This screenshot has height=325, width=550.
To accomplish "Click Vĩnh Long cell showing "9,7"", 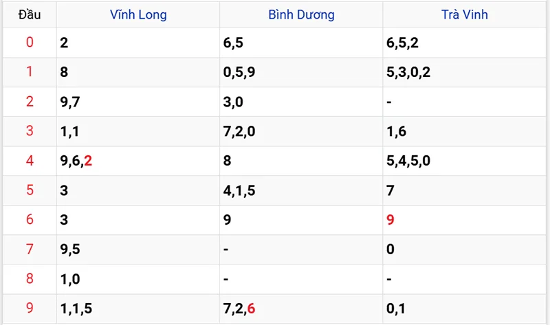I will click(70, 102).
